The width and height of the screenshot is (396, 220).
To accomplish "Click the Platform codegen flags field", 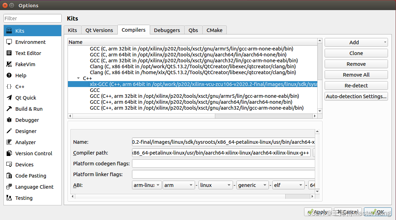I will point(223,164).
